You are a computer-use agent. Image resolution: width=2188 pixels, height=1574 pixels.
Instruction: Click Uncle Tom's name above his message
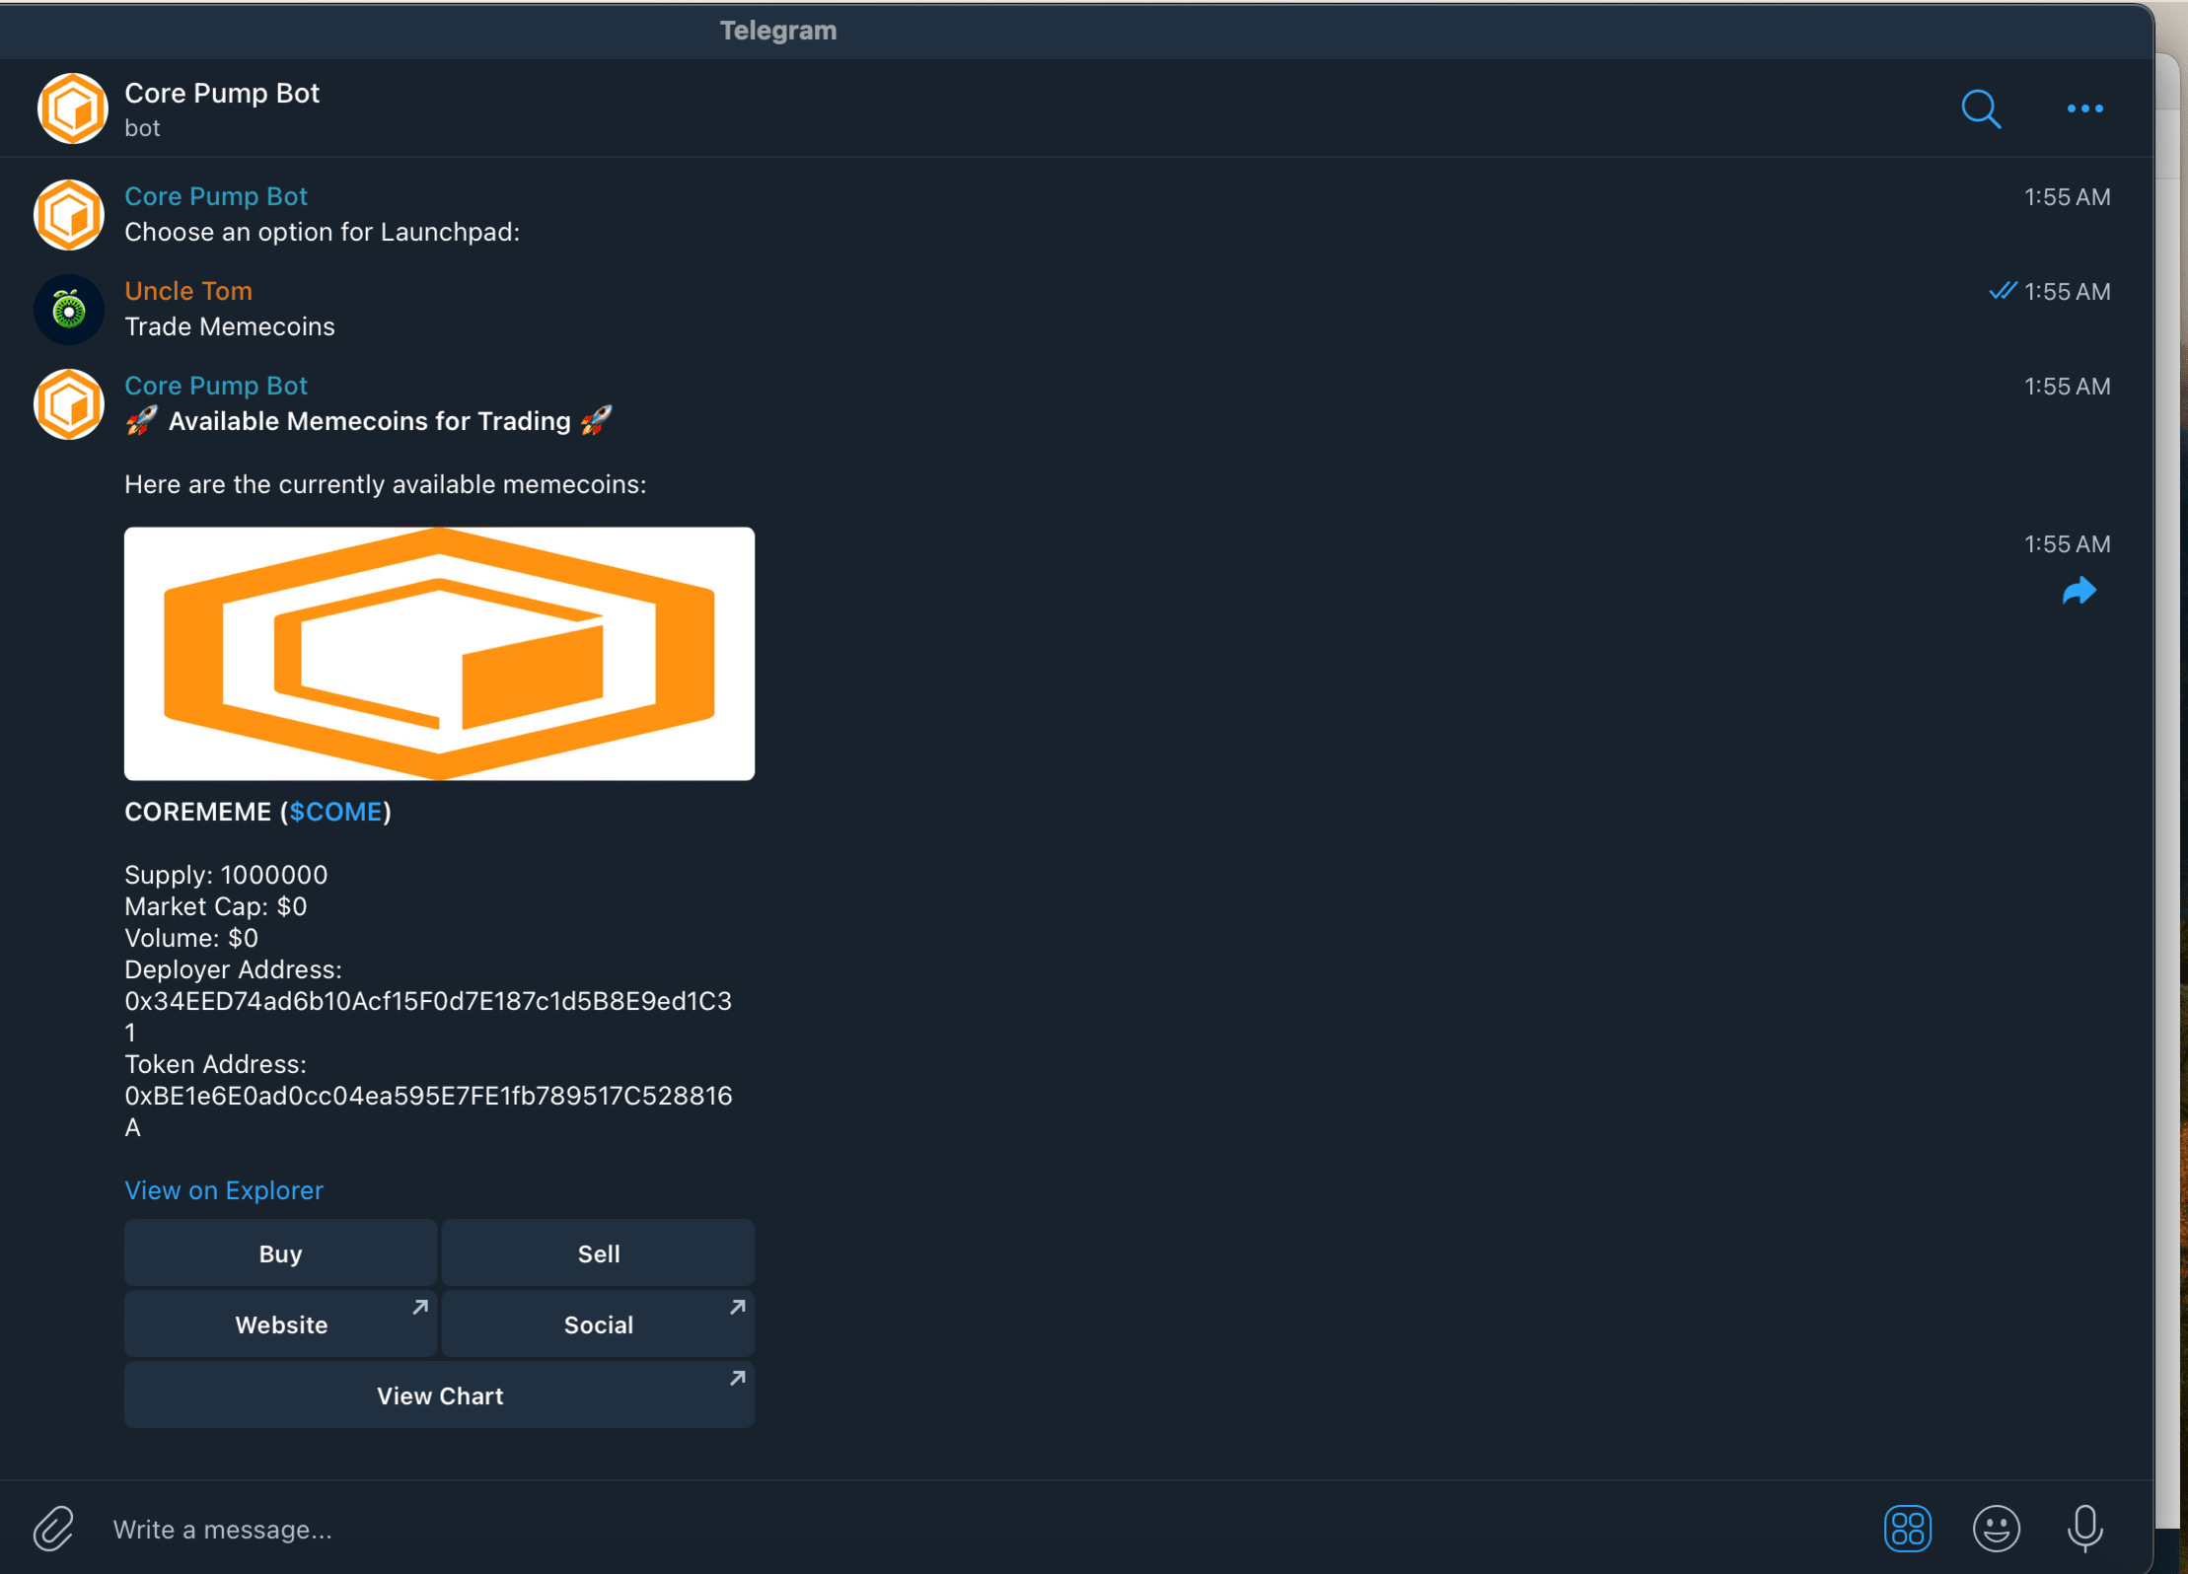click(188, 291)
